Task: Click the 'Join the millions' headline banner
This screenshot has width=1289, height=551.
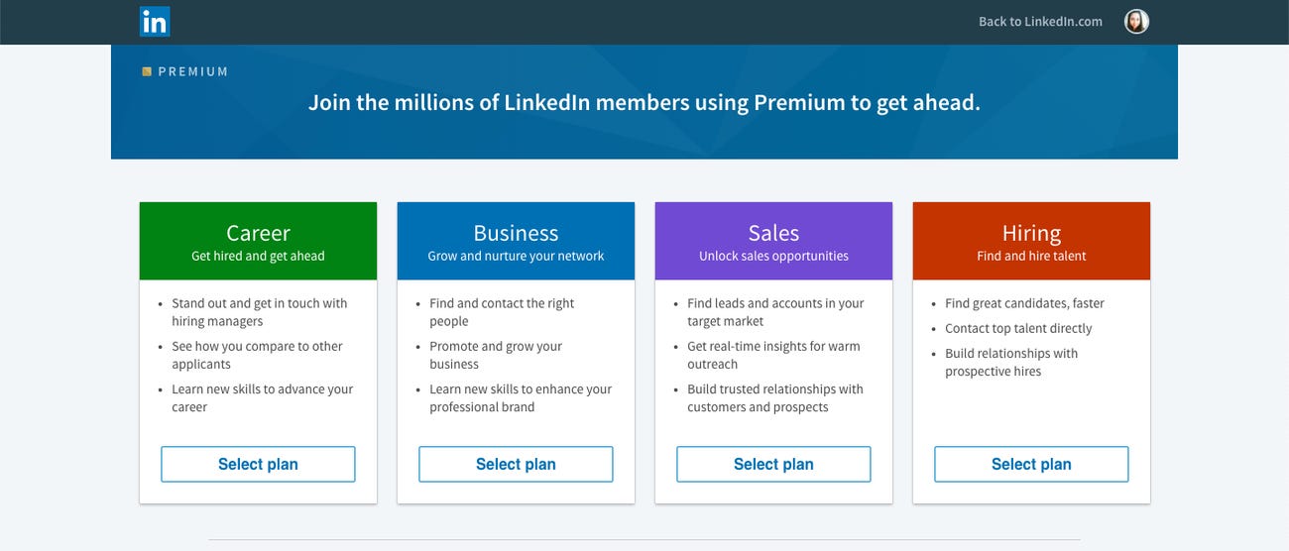Action: click(x=644, y=102)
